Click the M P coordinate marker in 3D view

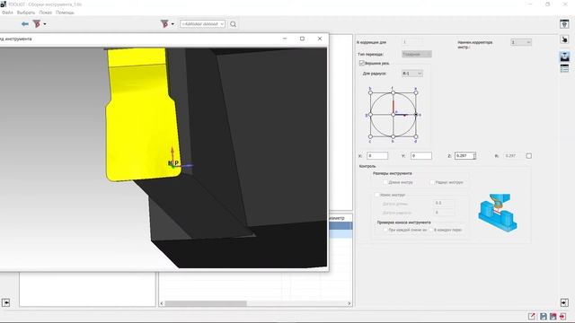tap(173, 163)
